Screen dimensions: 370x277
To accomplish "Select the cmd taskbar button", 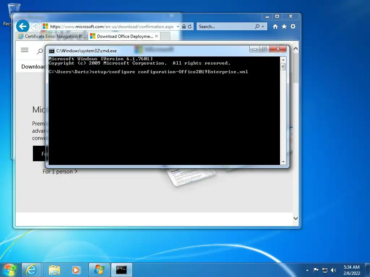I will 121,270.
